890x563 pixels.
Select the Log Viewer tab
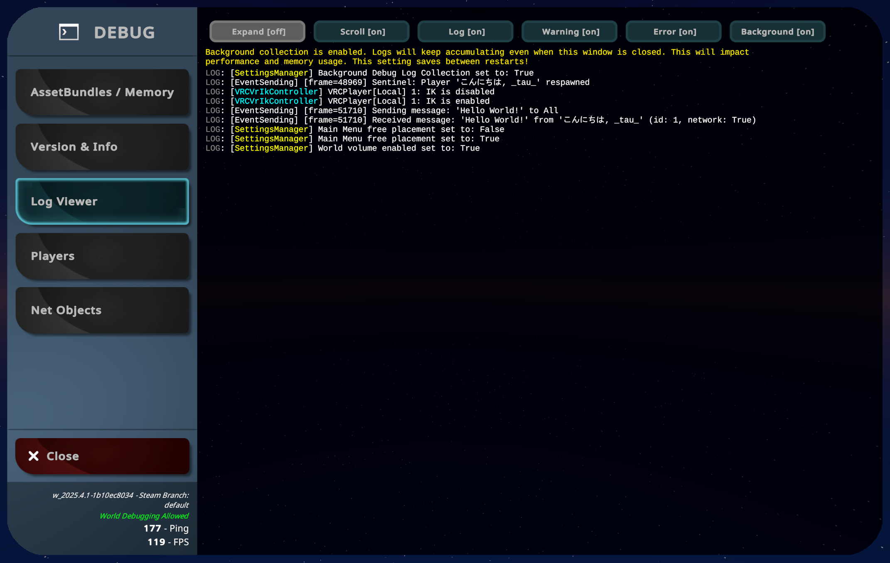pos(102,201)
